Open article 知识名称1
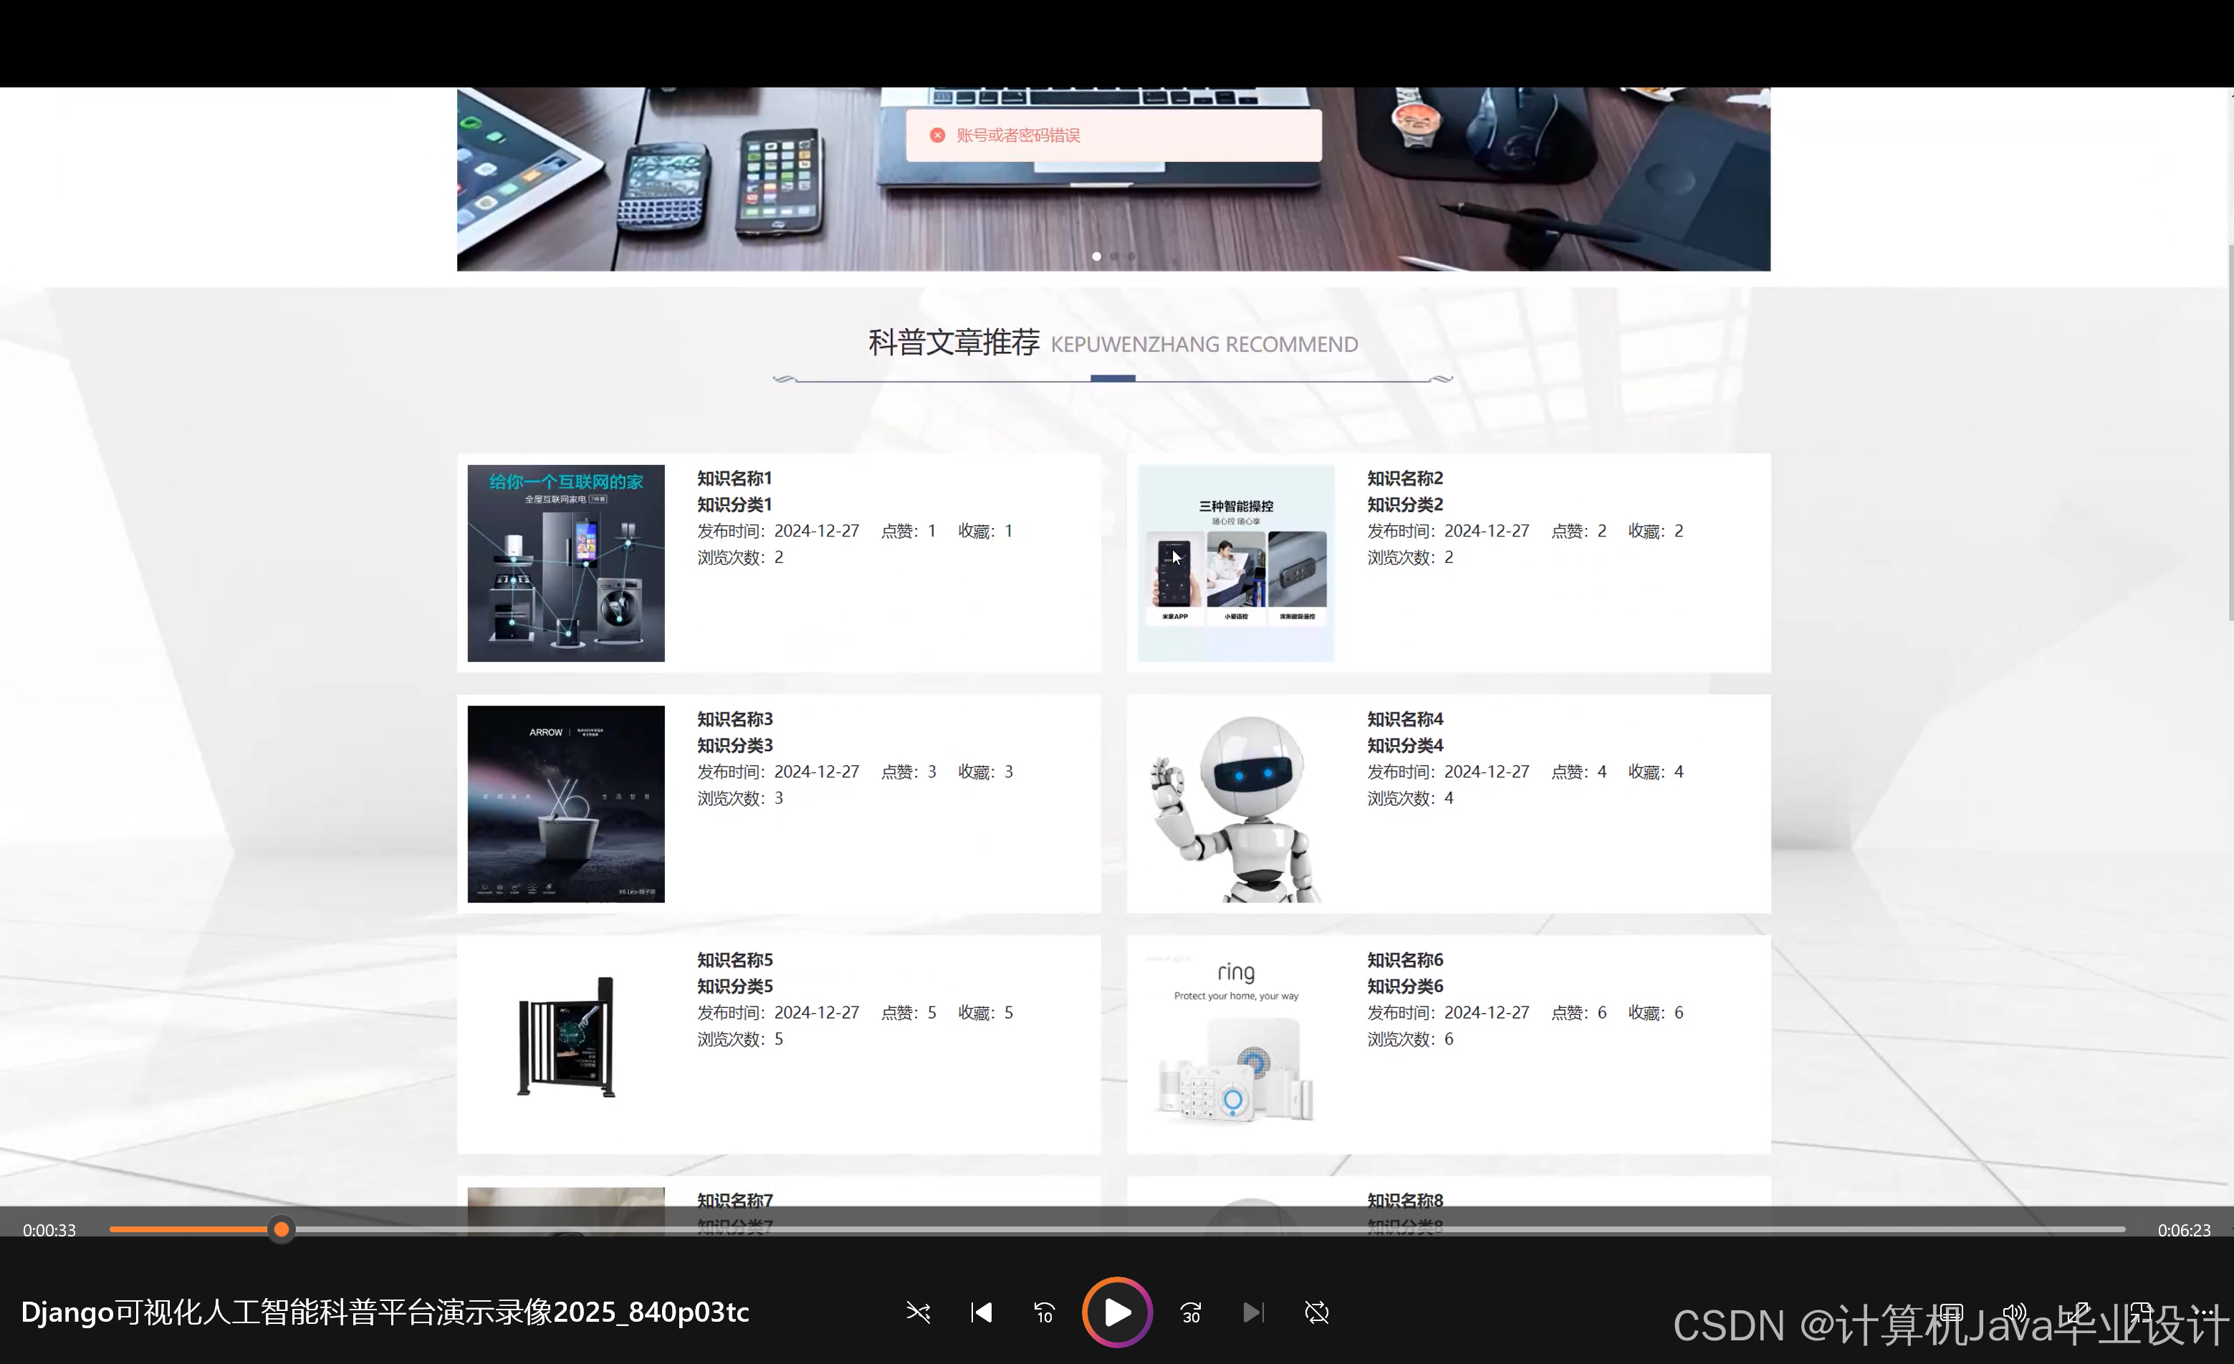 [734, 478]
